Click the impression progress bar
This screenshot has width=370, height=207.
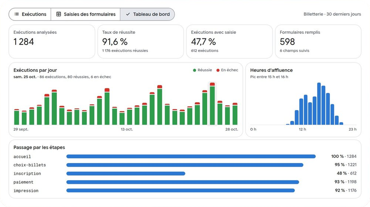[x=180, y=190]
